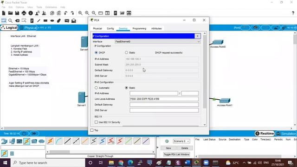The image size is (297, 167).
Task: Close the IP Configuration panel
Action: 197,36
